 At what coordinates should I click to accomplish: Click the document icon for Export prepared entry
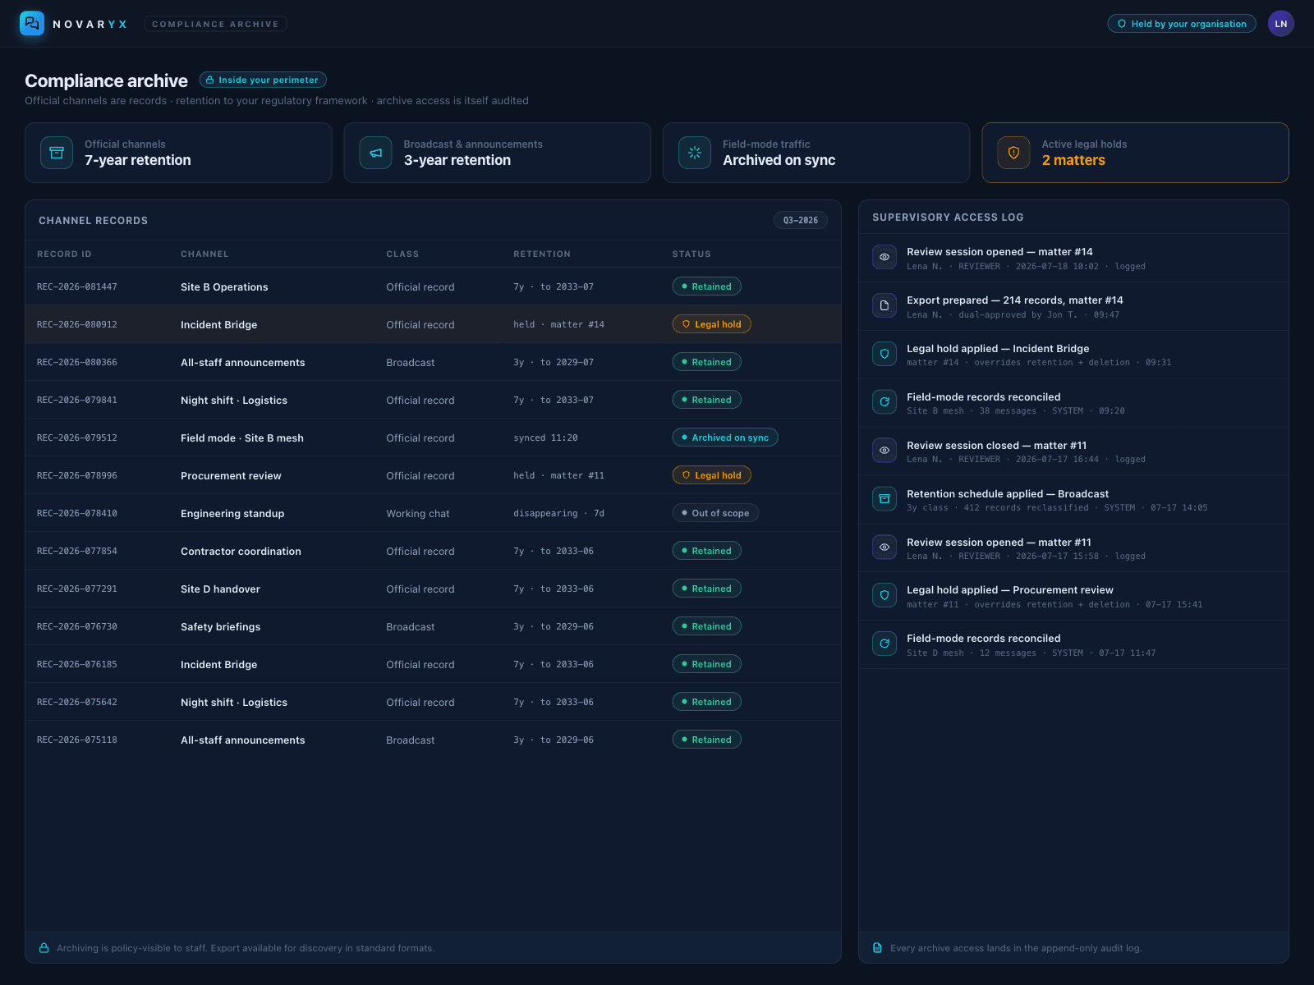pos(884,305)
